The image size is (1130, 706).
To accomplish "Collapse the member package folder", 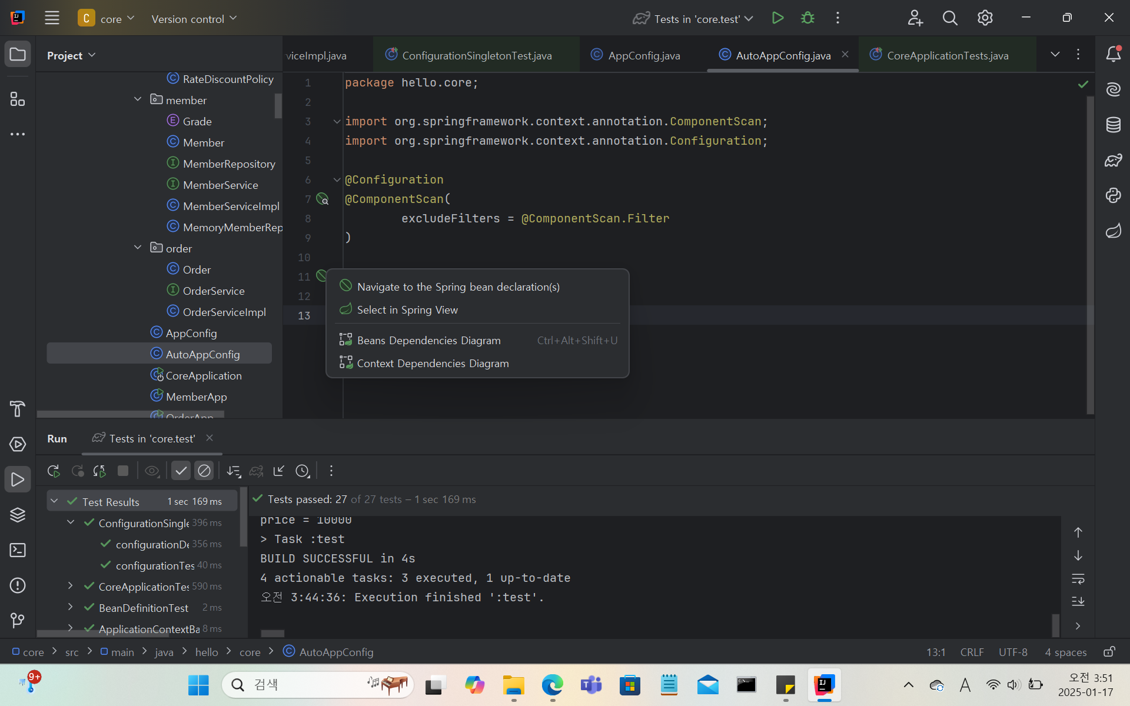I will tap(138, 99).
